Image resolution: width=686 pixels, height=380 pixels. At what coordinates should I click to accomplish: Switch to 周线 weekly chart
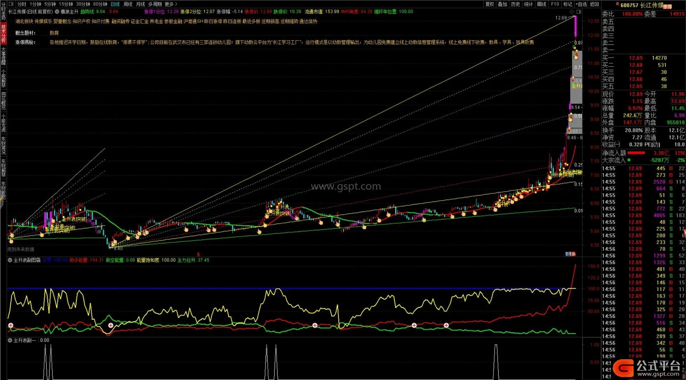pyautogui.click(x=128, y=4)
